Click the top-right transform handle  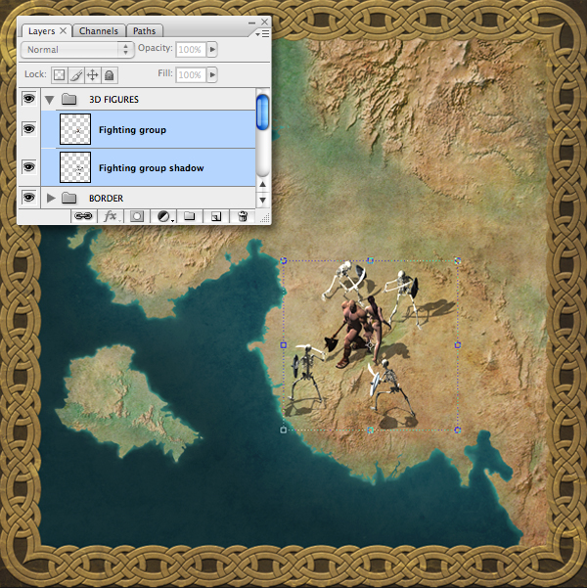coord(458,260)
